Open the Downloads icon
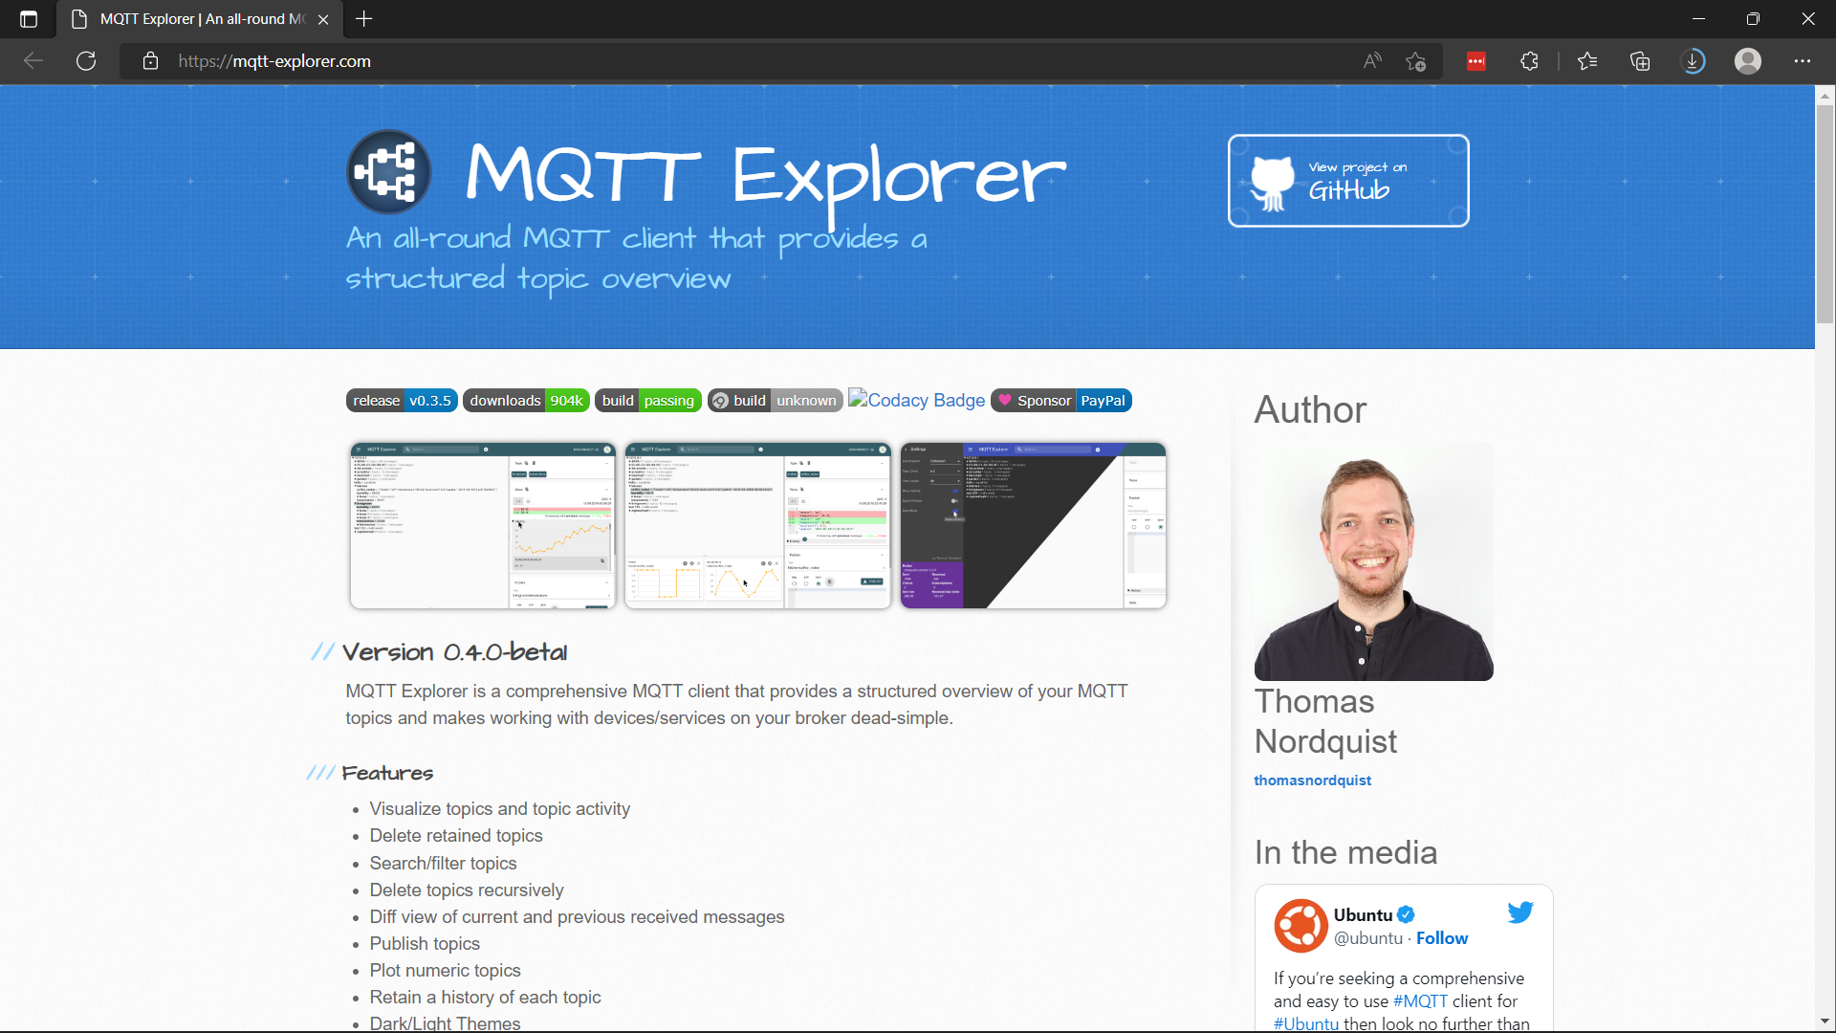Viewport: 1836px width, 1033px height. tap(1693, 61)
